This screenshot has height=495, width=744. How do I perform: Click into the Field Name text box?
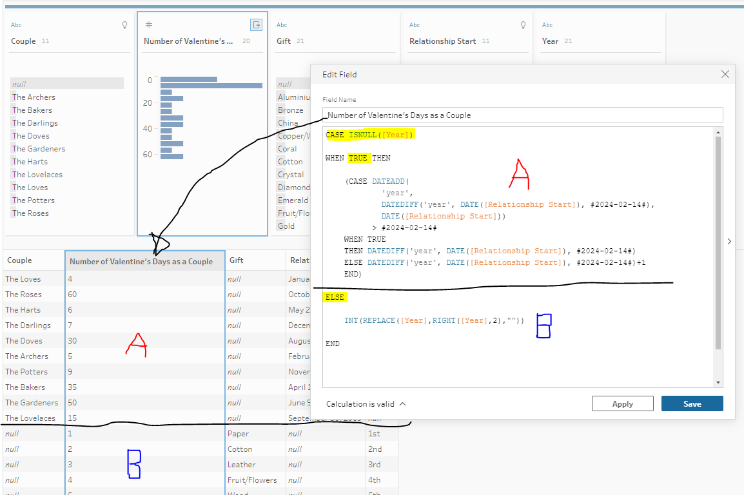pyautogui.click(x=523, y=115)
